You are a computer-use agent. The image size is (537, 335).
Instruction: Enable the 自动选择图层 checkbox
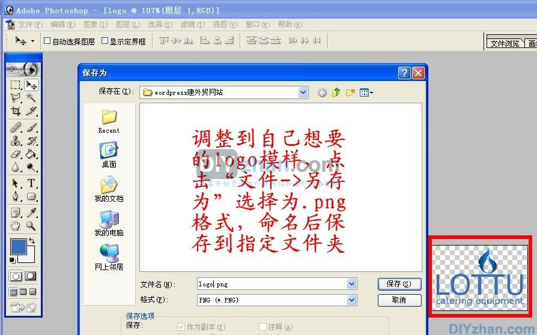47,41
